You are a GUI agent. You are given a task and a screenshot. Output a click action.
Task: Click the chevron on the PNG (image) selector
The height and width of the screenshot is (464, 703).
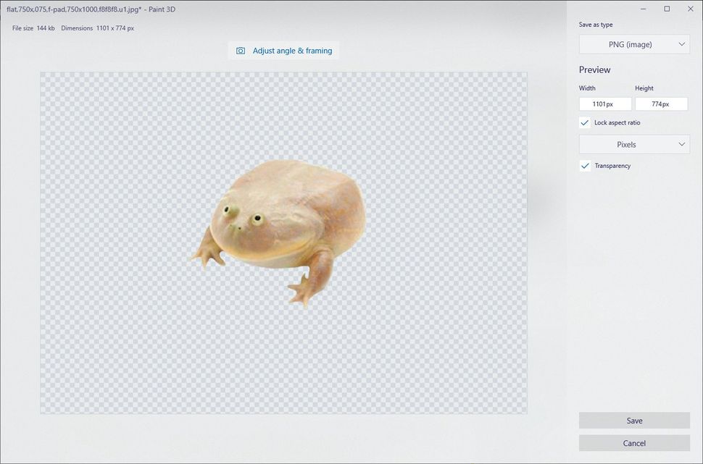(681, 44)
